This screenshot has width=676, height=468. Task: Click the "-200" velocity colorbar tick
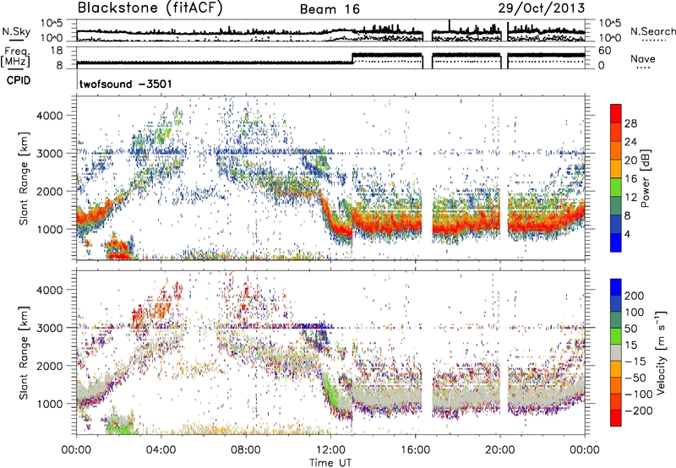tap(638, 411)
